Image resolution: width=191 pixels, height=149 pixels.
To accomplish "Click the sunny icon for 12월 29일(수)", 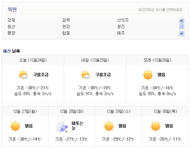I will [109, 126].
